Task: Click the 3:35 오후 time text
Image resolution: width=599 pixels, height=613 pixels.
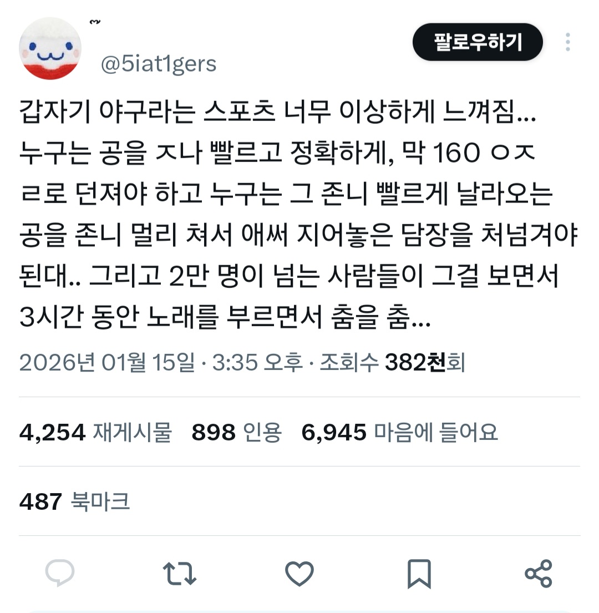Action: pos(257,362)
